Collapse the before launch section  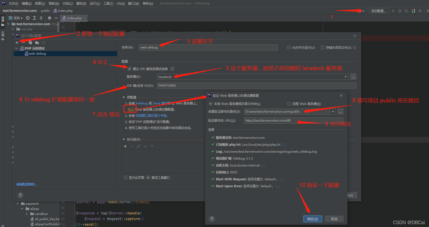pyautogui.click(x=124, y=139)
